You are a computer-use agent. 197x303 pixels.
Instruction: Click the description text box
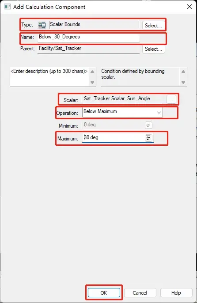pos(49,77)
